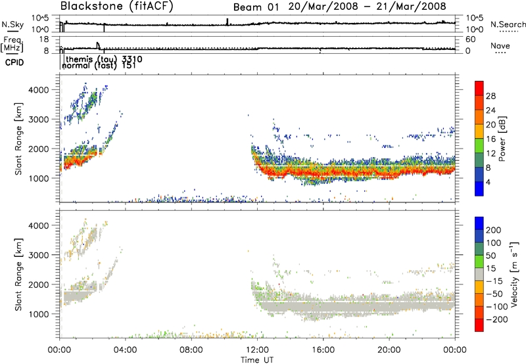Click the '18' tick on frequency axis
The image size is (526, 364).
pos(44,39)
